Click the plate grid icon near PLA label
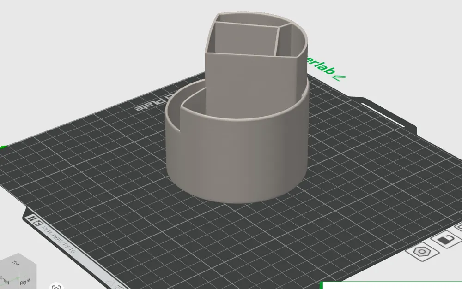The width and height of the screenshot is (462, 289). pos(33,220)
